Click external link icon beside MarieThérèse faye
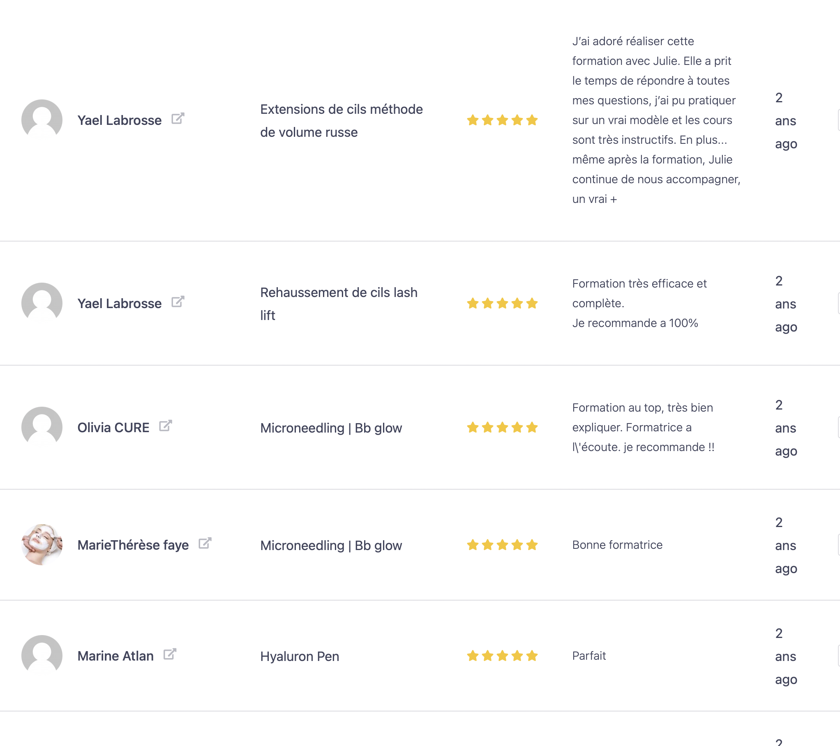 pyautogui.click(x=205, y=543)
